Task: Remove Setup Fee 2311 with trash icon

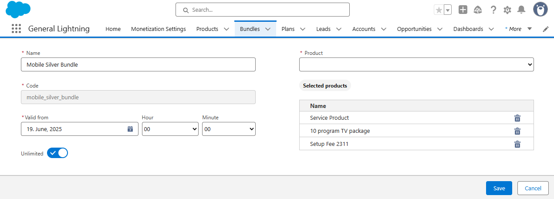Action: tap(517, 144)
